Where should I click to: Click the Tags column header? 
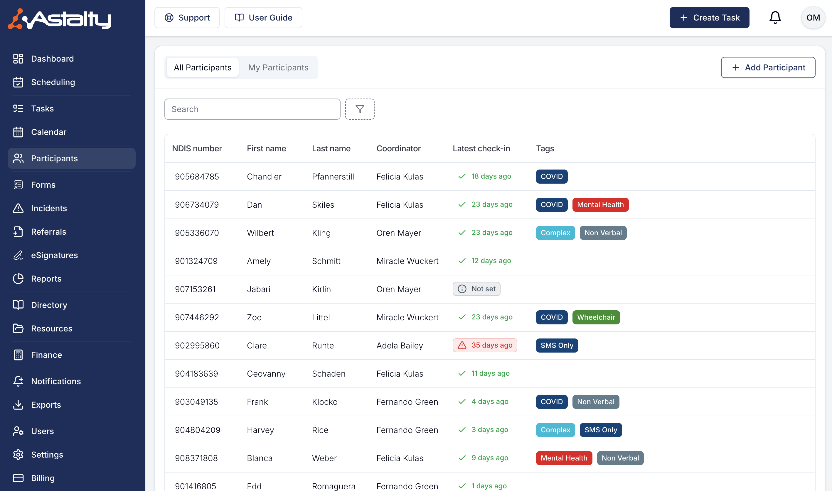[x=545, y=148]
